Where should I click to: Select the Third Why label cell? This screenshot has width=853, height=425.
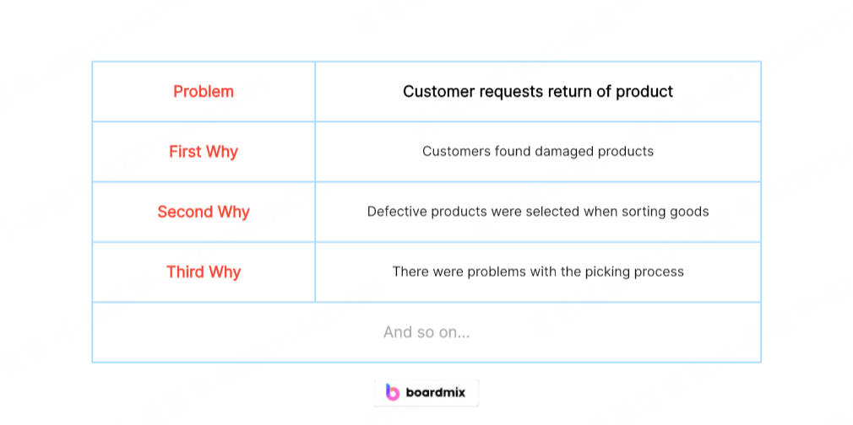click(x=204, y=272)
